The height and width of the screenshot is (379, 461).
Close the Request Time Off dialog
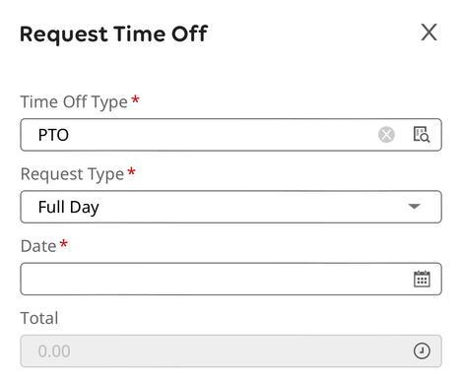[x=428, y=32]
